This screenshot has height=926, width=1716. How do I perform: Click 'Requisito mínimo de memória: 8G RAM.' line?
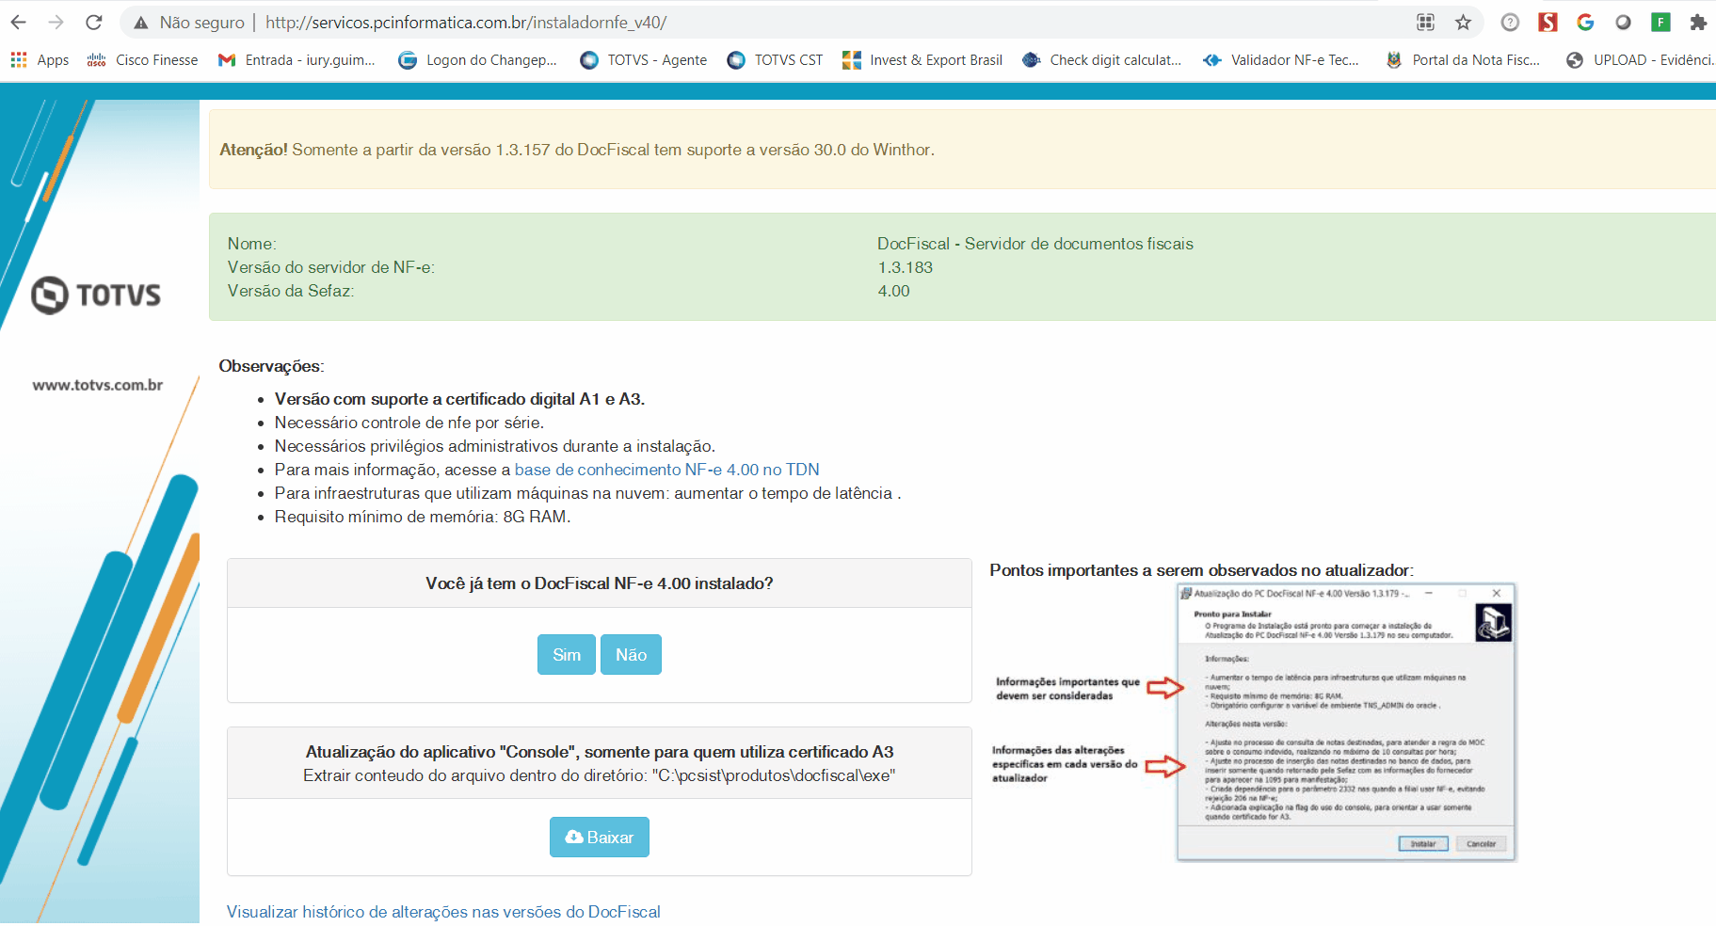tap(423, 517)
